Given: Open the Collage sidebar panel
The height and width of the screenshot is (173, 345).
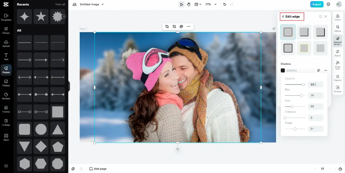Looking at the screenshot, I should [6, 123].
